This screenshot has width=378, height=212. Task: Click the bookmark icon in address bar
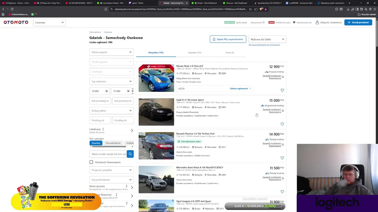click(106, 9)
